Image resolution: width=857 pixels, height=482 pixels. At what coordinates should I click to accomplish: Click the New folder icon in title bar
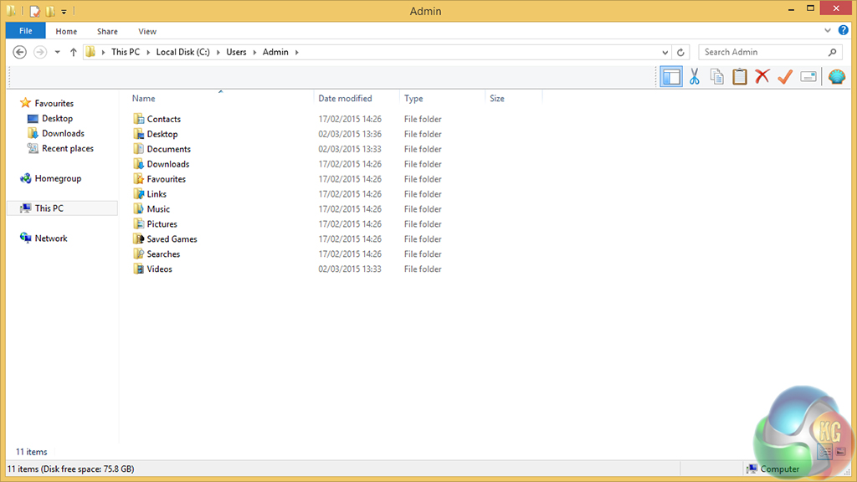point(49,10)
